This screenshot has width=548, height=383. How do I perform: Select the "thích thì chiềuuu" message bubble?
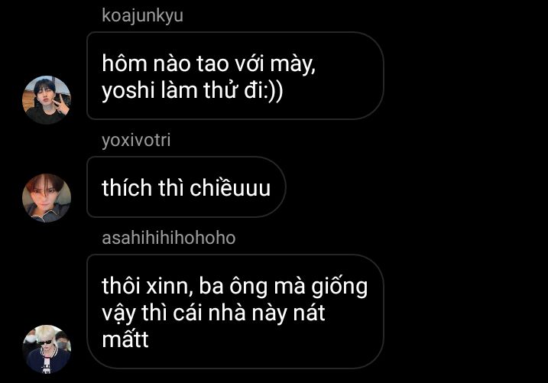pyautogui.click(x=186, y=187)
